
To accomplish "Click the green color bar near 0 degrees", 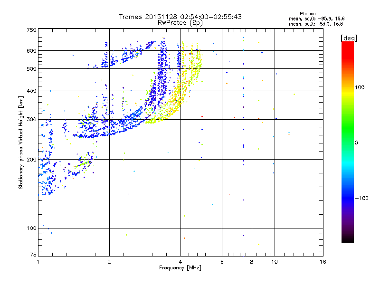I will click(x=348, y=142).
